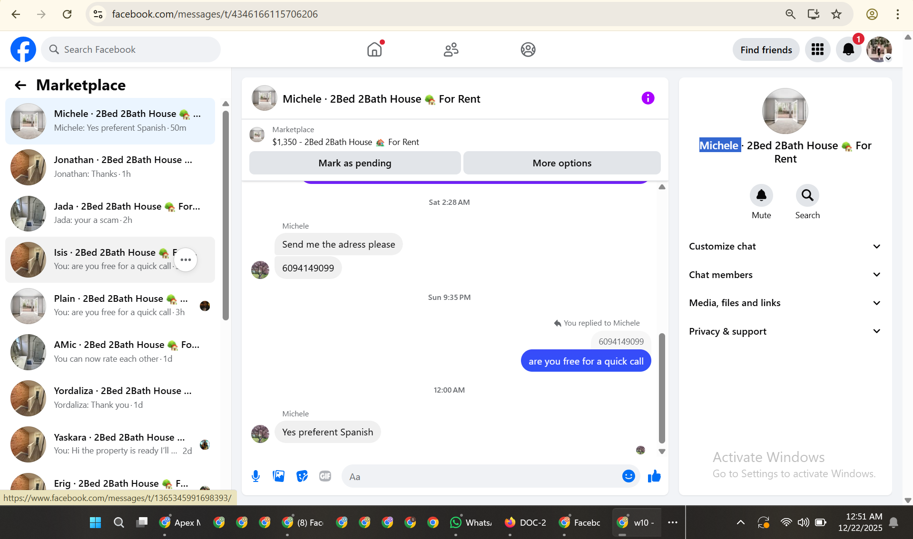
Task: Open the notifications bell in Facebook header
Action: 848,49
